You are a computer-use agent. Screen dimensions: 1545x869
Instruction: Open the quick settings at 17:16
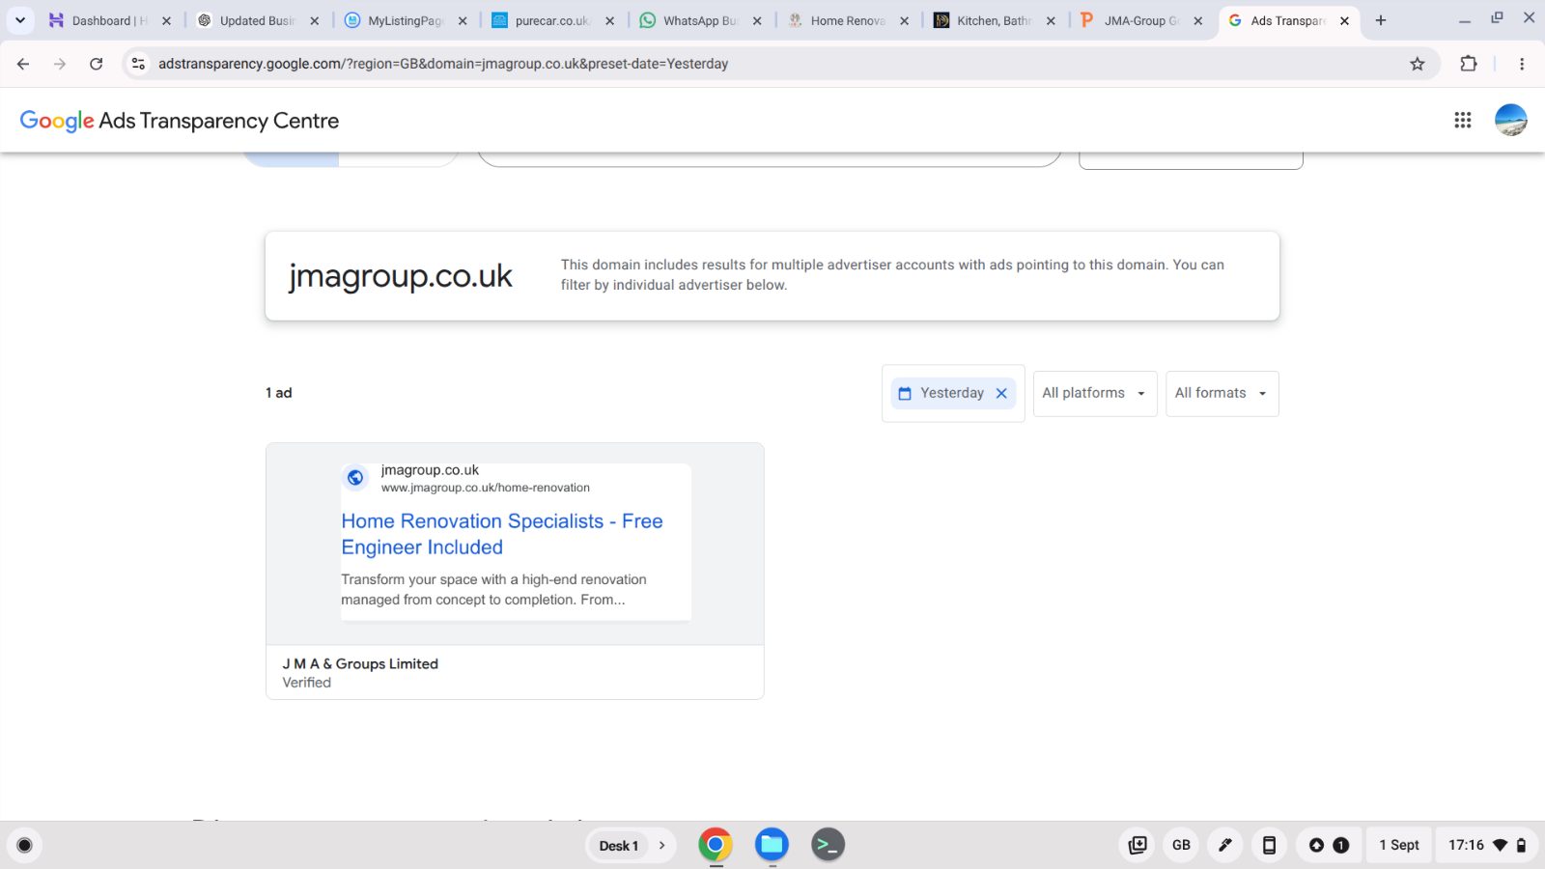pyautogui.click(x=1487, y=846)
